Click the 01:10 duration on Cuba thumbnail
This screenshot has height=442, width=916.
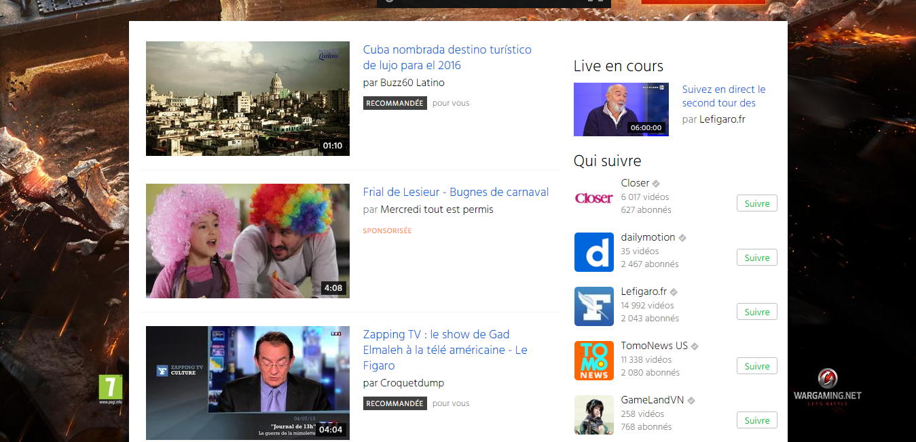click(333, 146)
